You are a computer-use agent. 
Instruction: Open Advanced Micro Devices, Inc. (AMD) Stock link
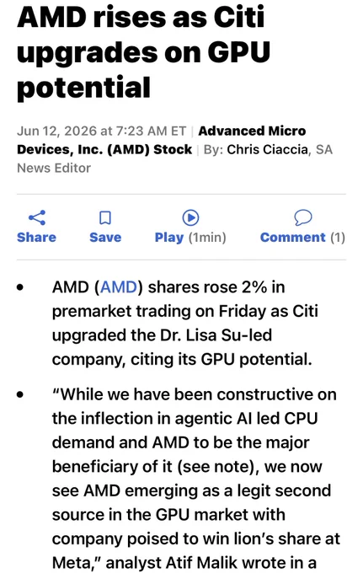point(161,140)
